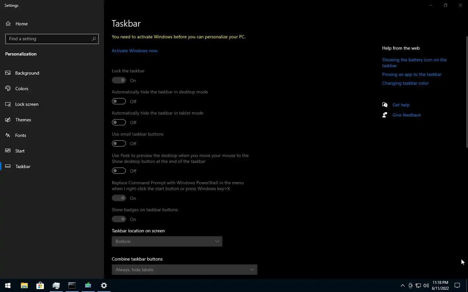The height and width of the screenshot is (292, 468).
Task: Show hidden system tray icons
Action: tap(402, 286)
